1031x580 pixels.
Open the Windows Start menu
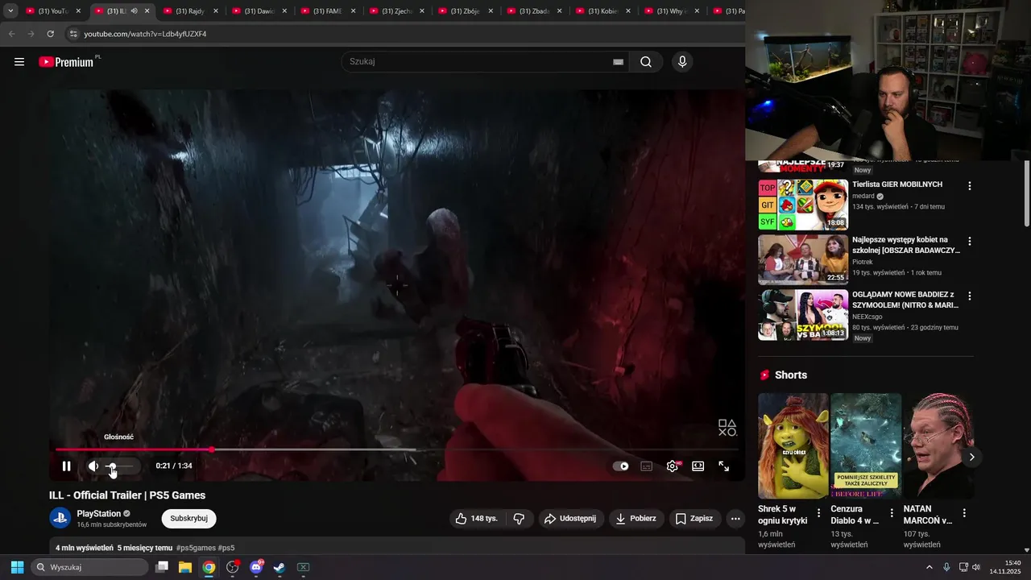pos(17,567)
